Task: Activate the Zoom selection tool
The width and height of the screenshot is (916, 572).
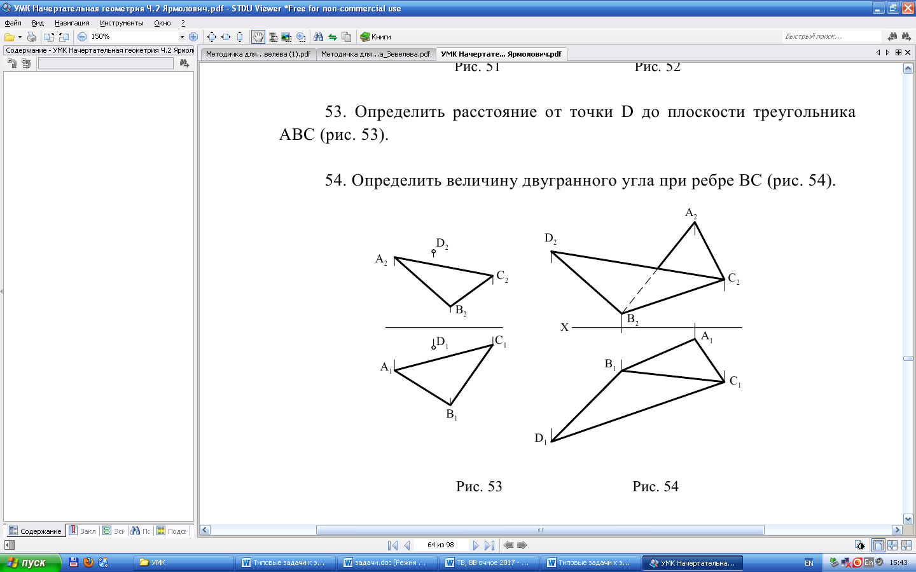Action: (301, 37)
